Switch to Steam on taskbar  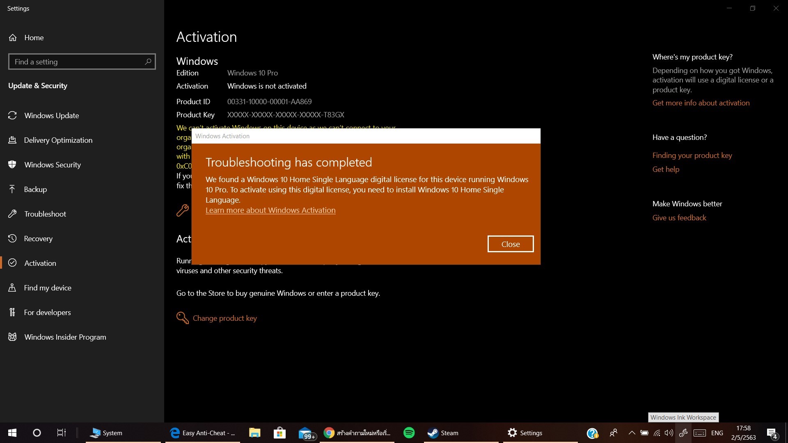coord(461,433)
